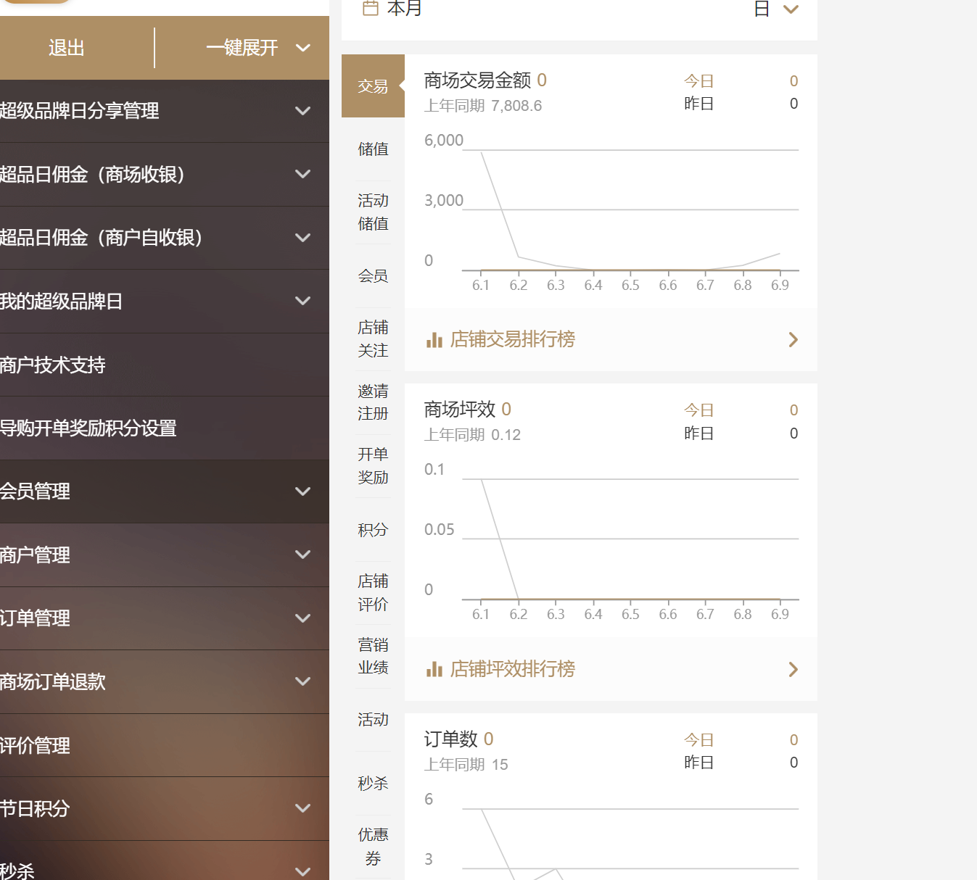Click 店铺交易排行榜 link
This screenshot has height=880, width=977.
pos(512,340)
